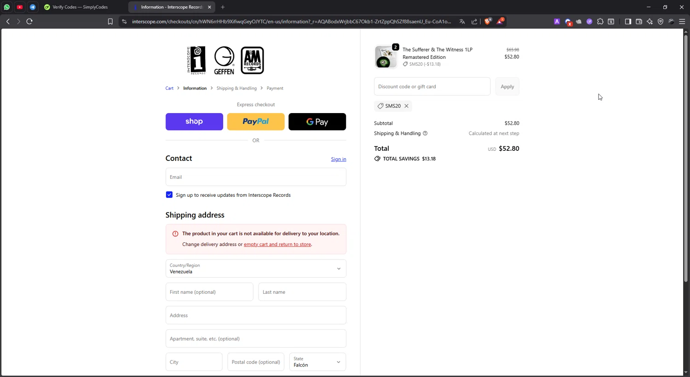
Task: Focus Discount code or gift card field
Action: coord(432,86)
